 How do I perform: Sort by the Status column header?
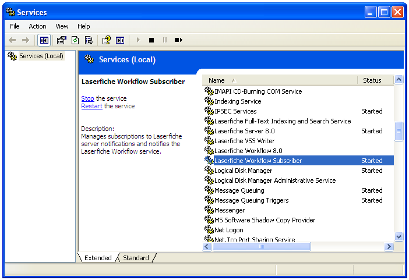click(x=375, y=80)
